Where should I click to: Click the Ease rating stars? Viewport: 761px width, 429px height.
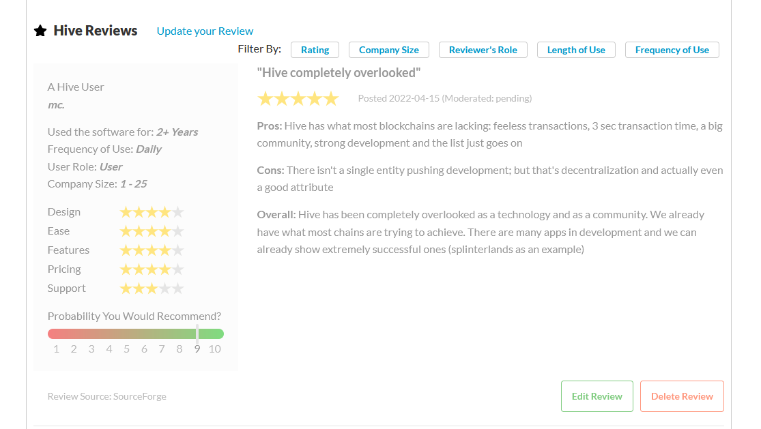(x=152, y=231)
